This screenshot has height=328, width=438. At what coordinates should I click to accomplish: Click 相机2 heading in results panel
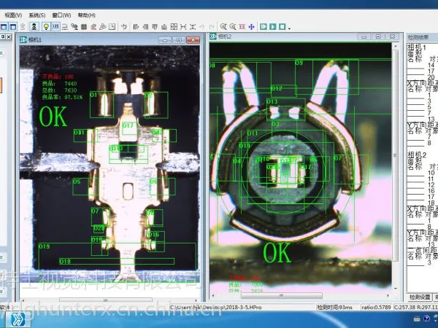[x=417, y=155]
